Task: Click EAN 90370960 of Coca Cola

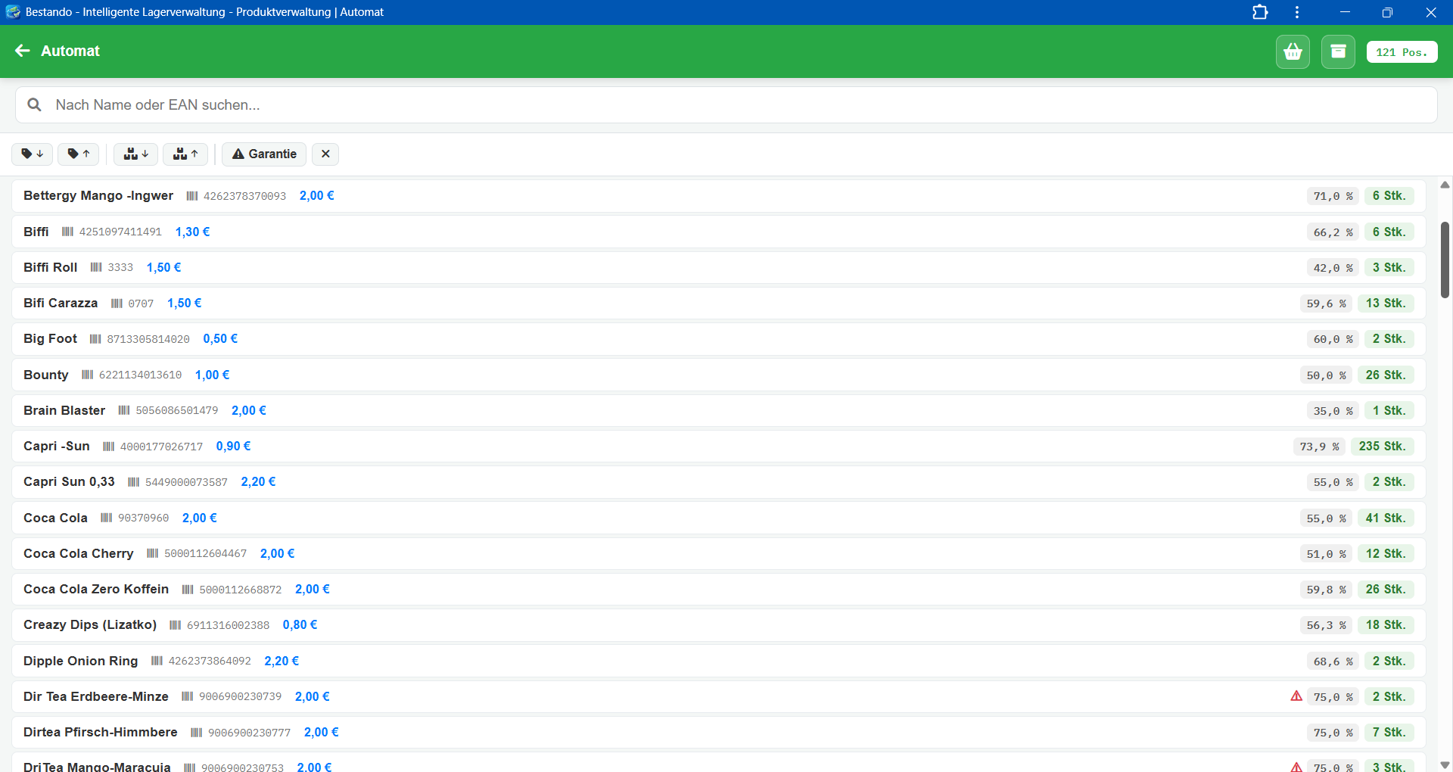Action: point(144,518)
